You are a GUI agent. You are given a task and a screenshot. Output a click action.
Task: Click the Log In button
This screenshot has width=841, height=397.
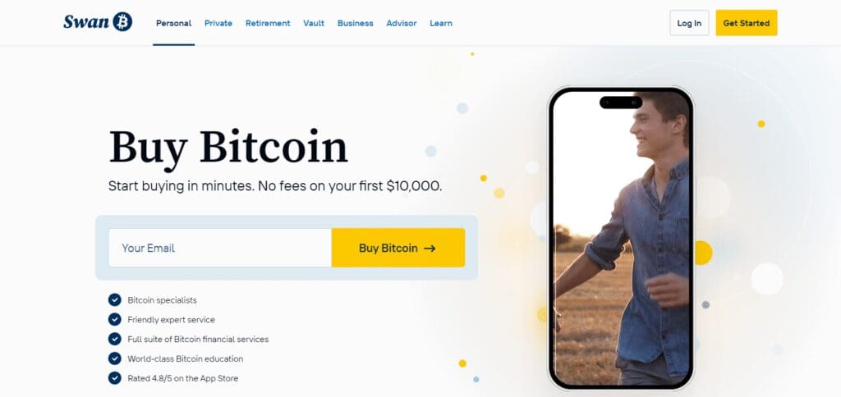[x=689, y=23]
